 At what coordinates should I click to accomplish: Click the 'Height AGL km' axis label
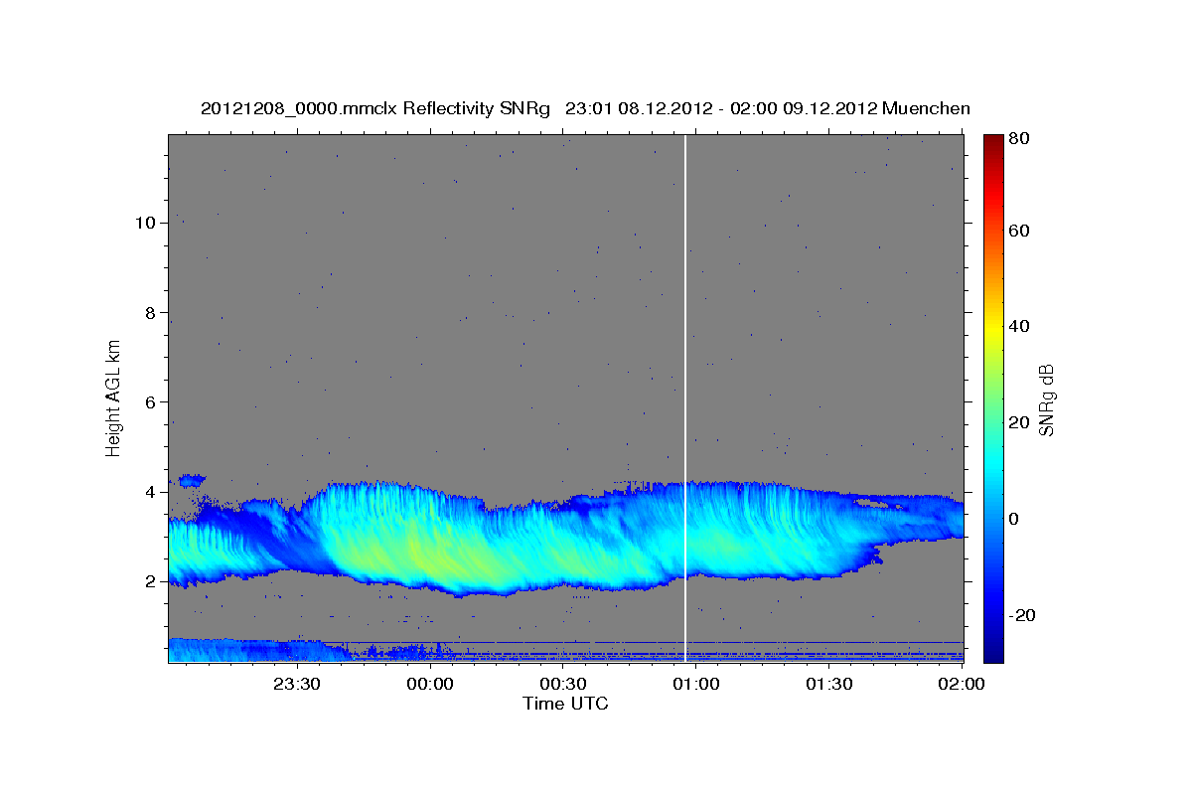[114, 397]
